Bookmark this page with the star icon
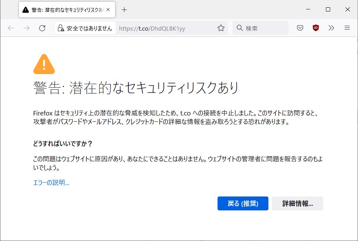This screenshot has height=241, width=358. pyautogui.click(x=221, y=28)
